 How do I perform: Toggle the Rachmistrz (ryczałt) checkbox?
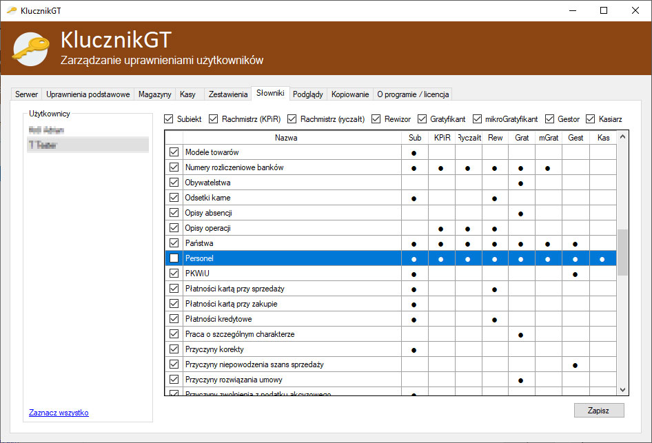[x=292, y=119]
